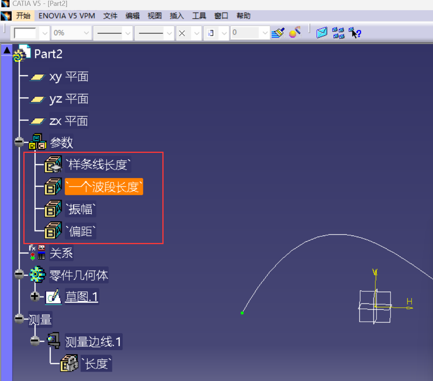This screenshot has height=381, width=433.
Task: Select the 测量边线.1 label
Action: click(x=93, y=342)
